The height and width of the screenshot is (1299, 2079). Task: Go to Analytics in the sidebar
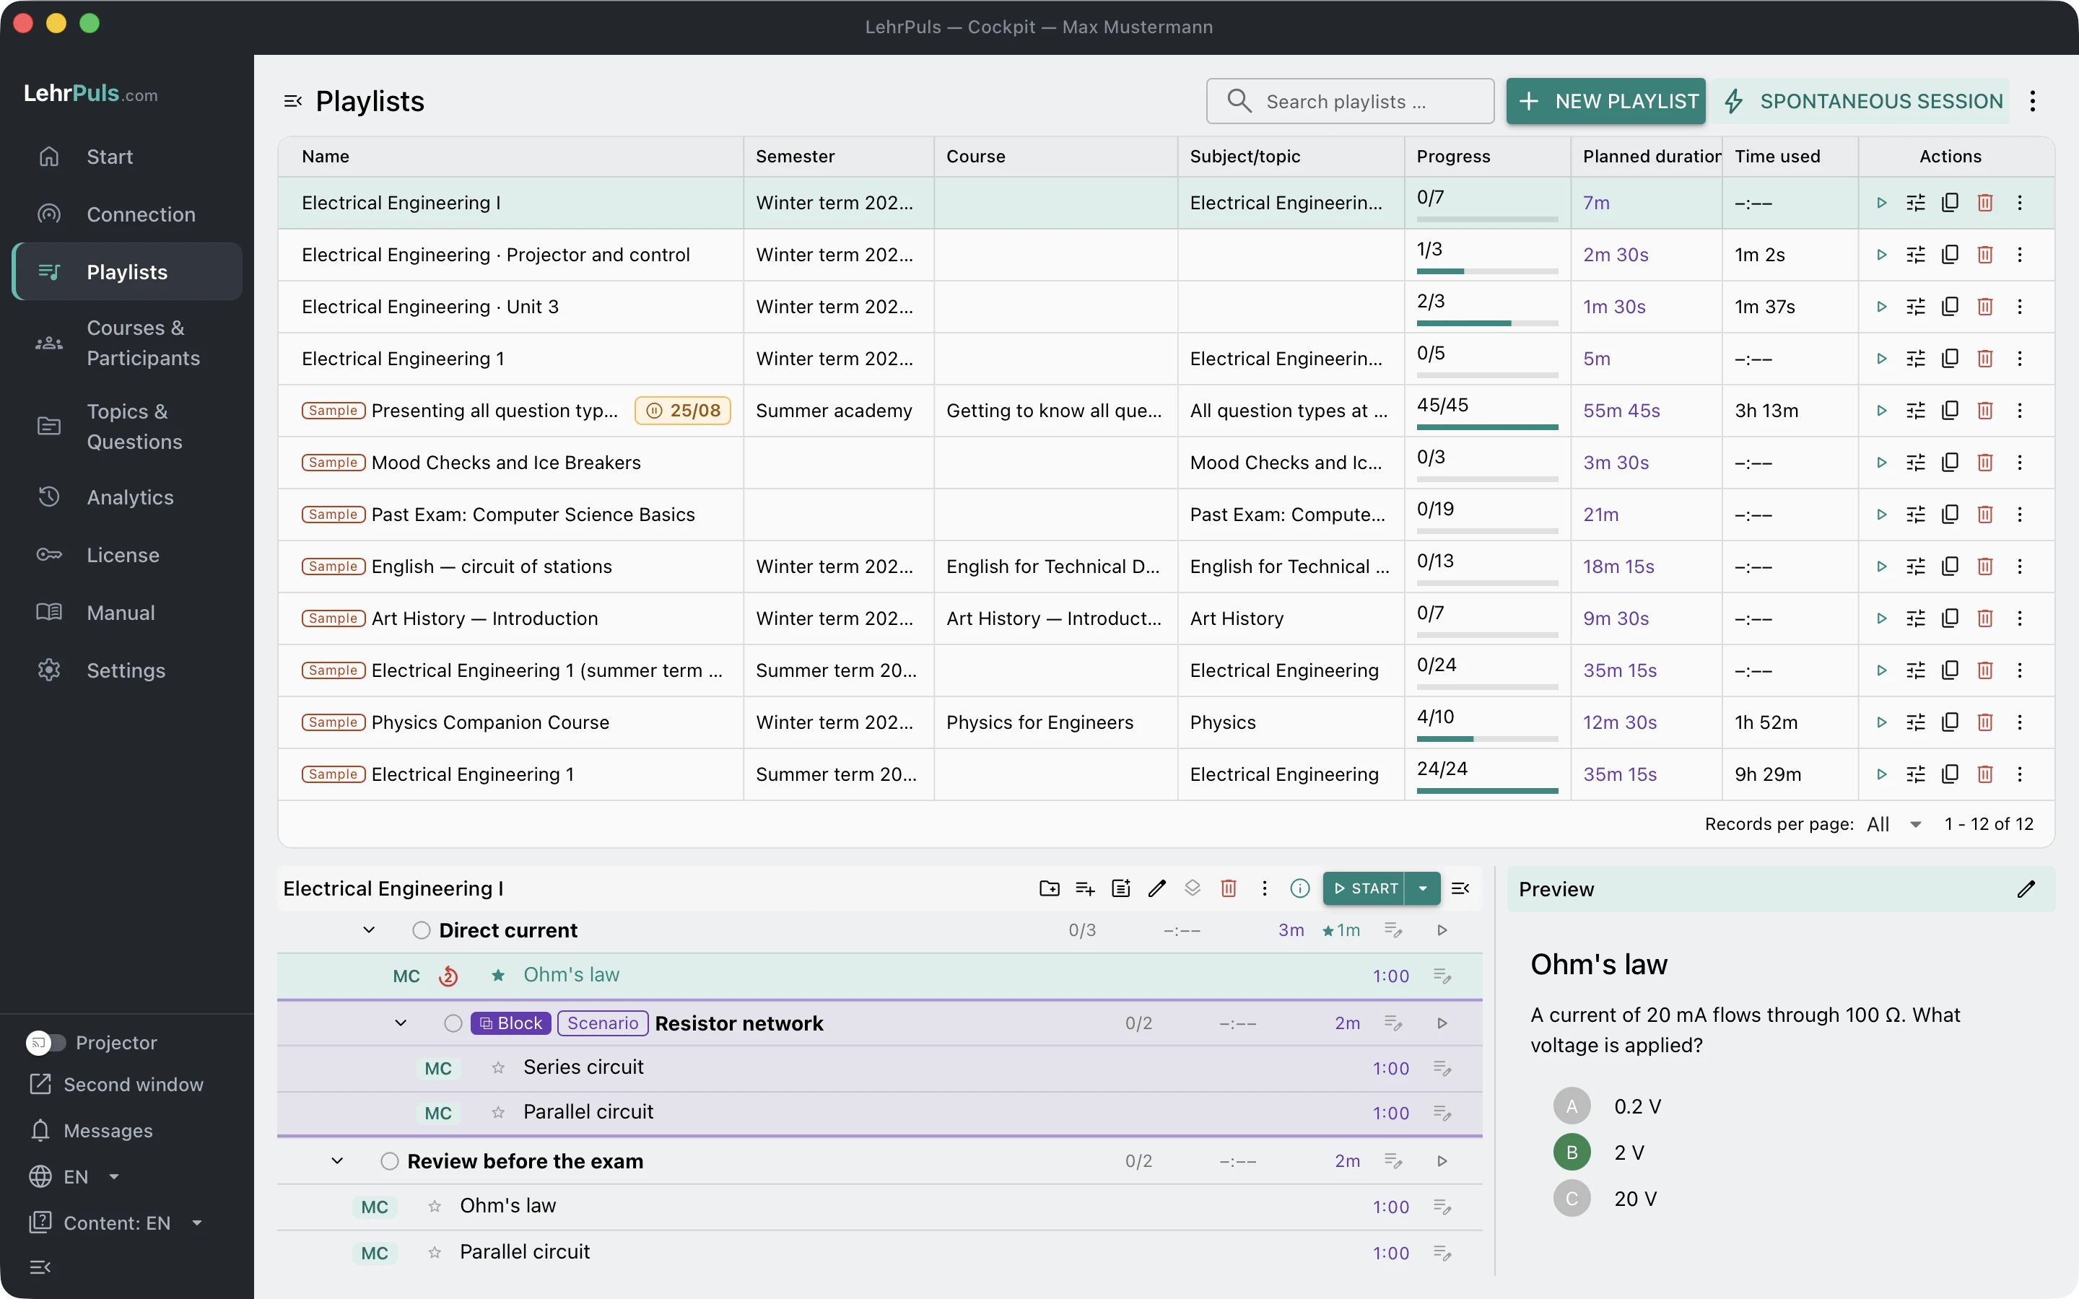[x=127, y=497]
